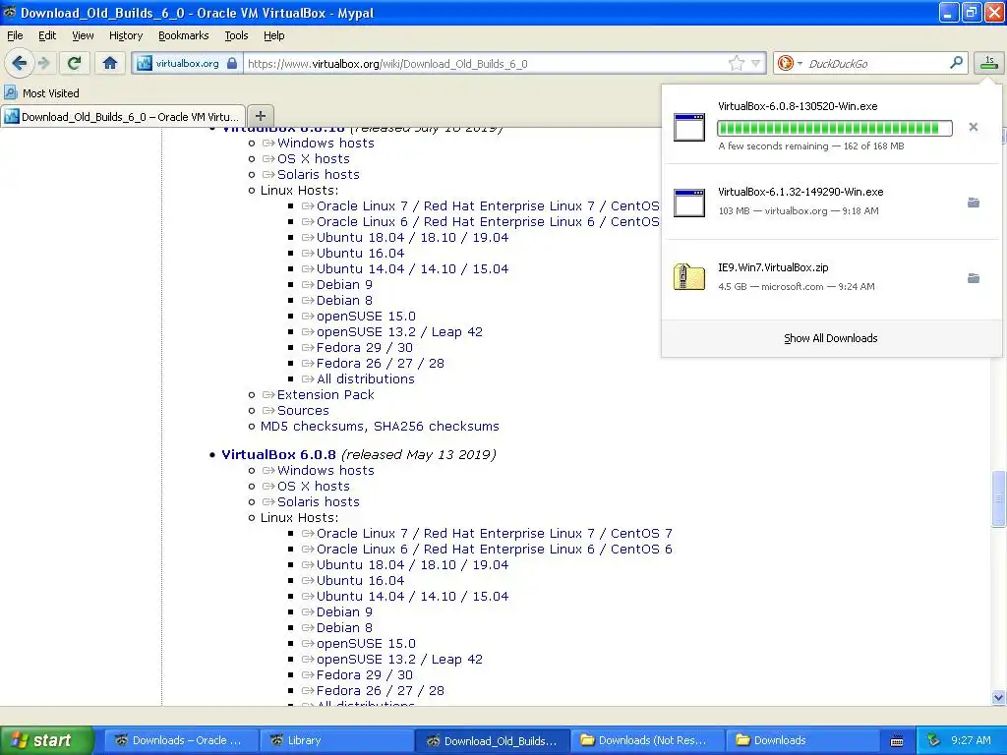Open the URL history dropdown arrow
1007x755 pixels.
click(756, 63)
